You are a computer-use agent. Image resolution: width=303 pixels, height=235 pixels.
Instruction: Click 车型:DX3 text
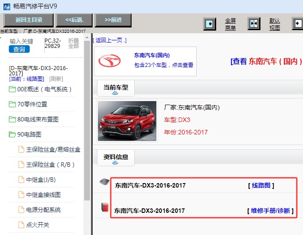177,120
